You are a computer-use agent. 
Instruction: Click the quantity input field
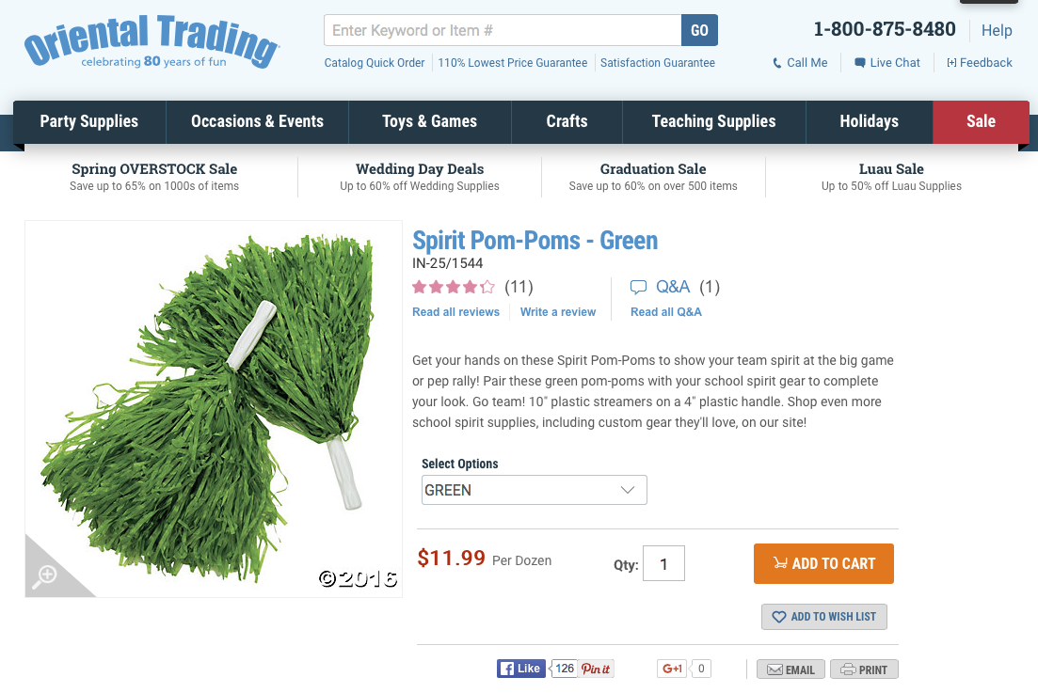point(663,563)
